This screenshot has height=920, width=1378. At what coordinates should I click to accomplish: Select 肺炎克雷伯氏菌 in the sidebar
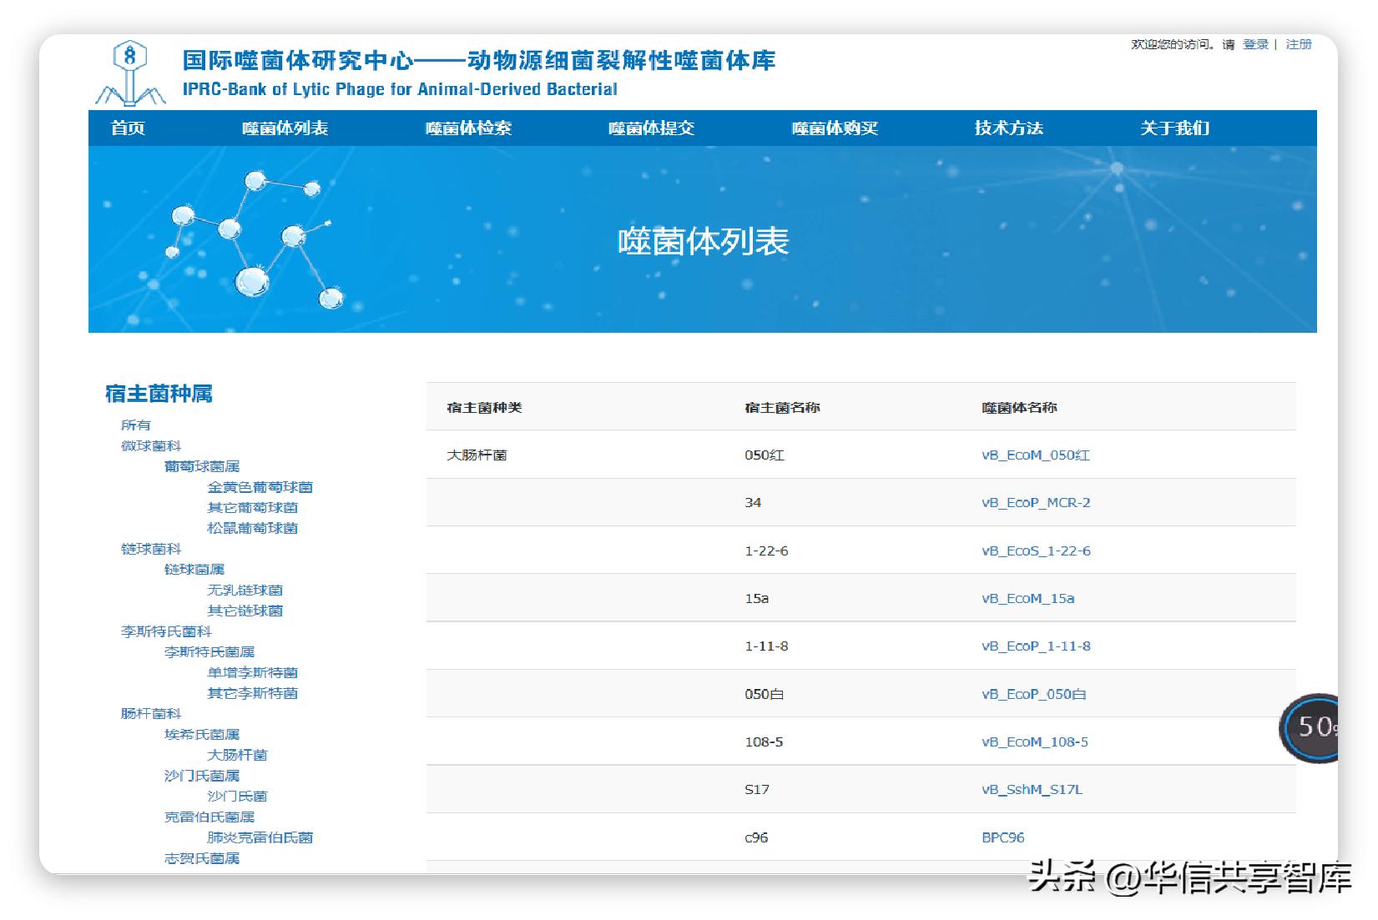click(x=260, y=837)
